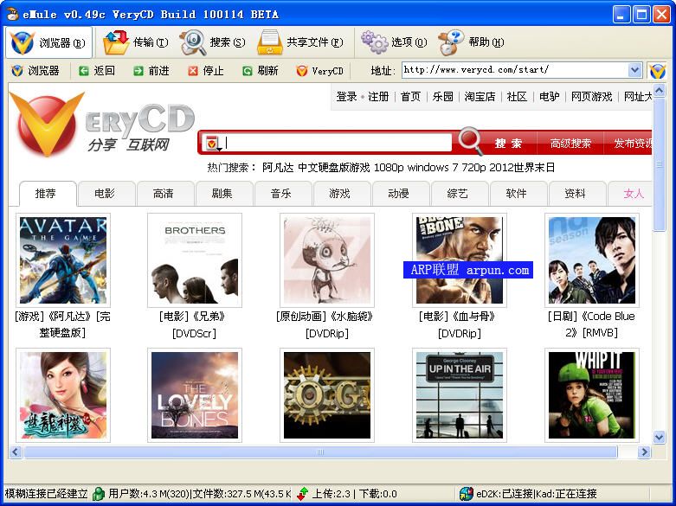Click the horizontal scroll right arrow
Screen dimensions: 676x506
coord(645,452)
